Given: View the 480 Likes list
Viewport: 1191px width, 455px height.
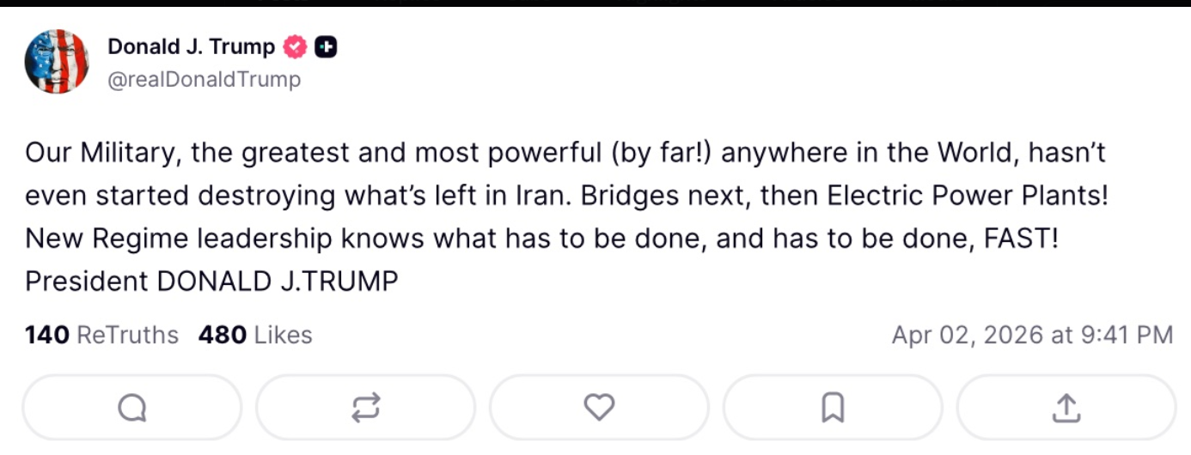Looking at the screenshot, I should (x=255, y=335).
